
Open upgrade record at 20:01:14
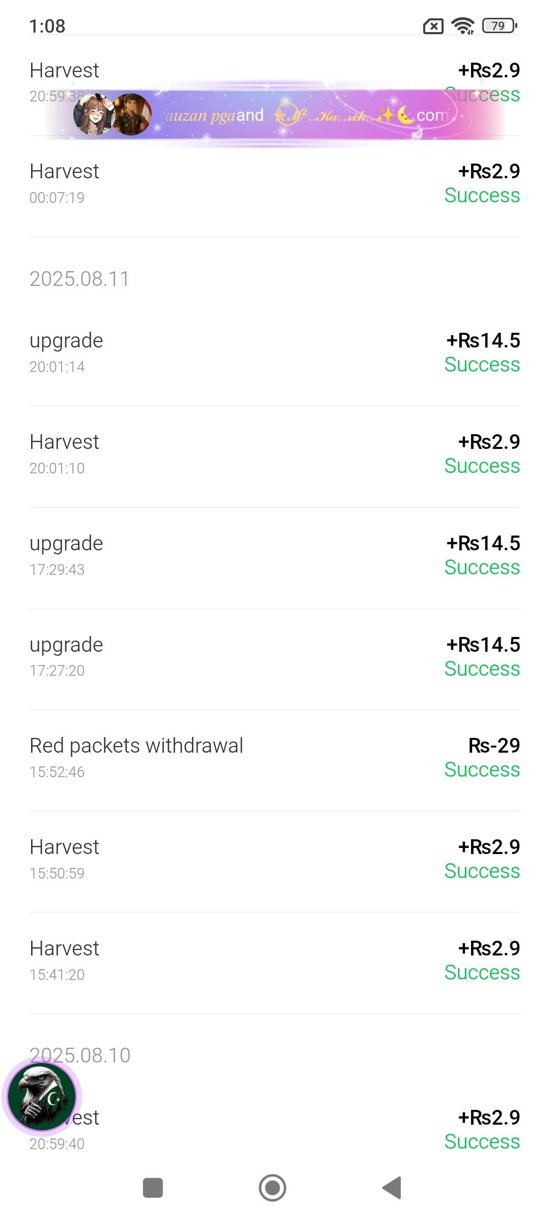[x=275, y=353]
